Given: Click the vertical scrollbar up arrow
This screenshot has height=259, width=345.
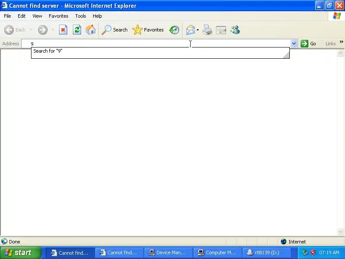Looking at the screenshot, I should tap(340, 53).
